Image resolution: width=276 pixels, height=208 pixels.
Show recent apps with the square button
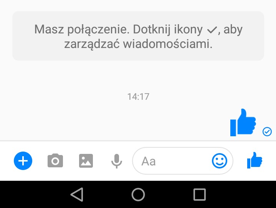200,195
